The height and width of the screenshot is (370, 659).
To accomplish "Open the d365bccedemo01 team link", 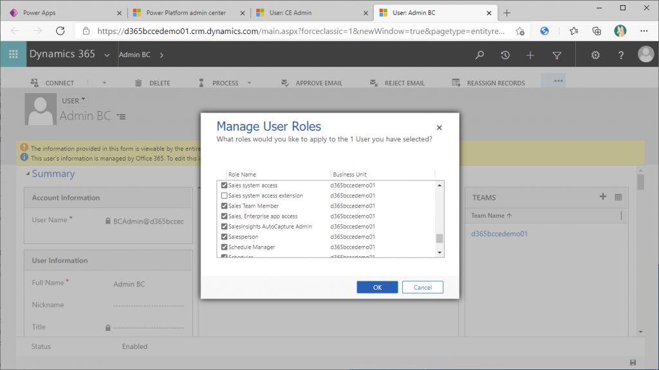I will coord(499,234).
